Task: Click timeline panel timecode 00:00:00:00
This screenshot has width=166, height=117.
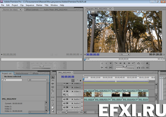Action: point(68,77)
